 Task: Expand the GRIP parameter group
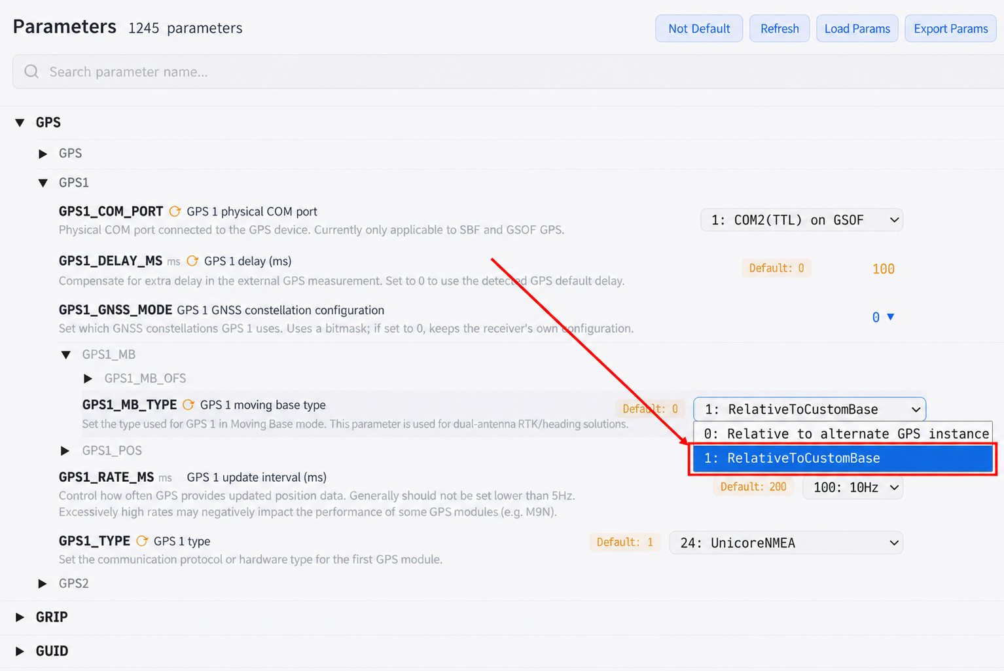pos(20,617)
